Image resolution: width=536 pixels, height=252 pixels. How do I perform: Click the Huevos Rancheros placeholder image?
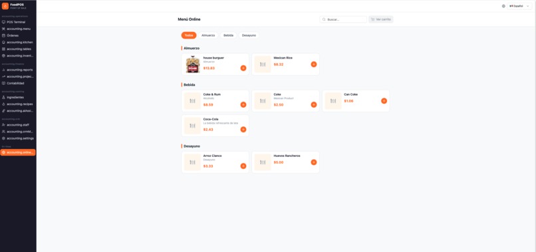coord(263,162)
